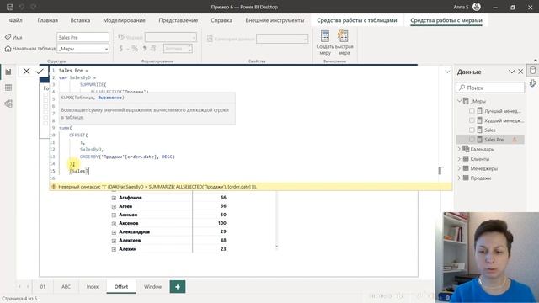Switch to Table view in left sidebar

[x=8, y=88]
